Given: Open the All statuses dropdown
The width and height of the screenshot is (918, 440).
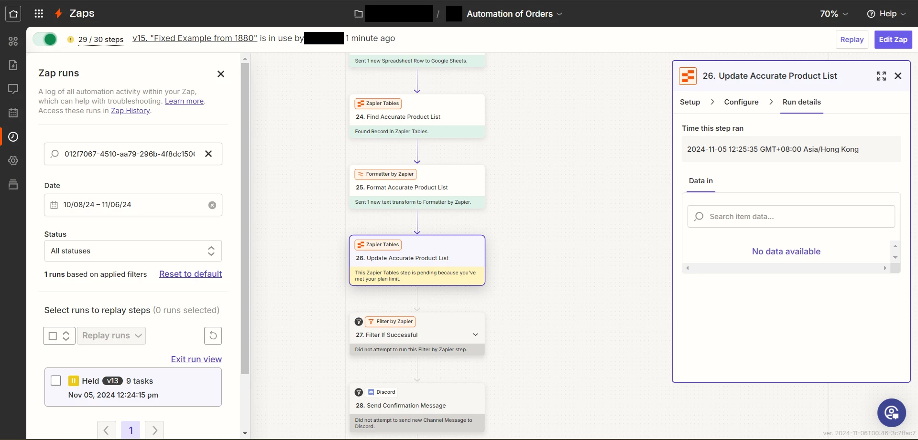Looking at the screenshot, I should tap(133, 251).
